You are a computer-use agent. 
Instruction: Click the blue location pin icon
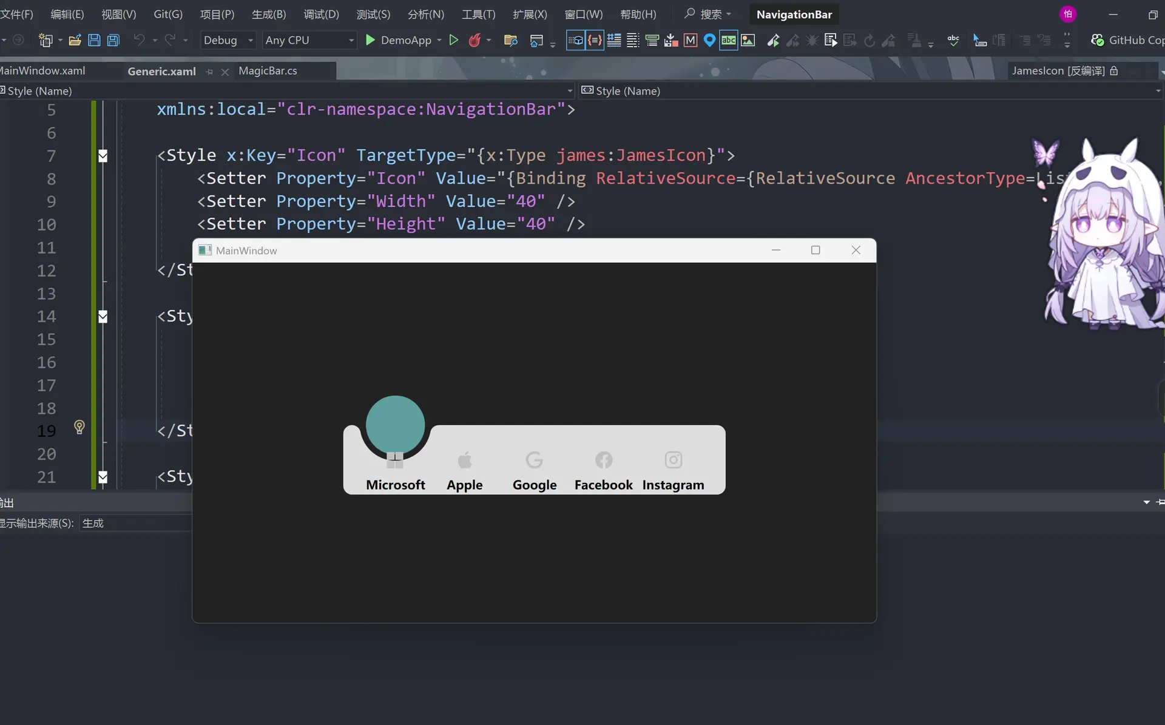pyautogui.click(x=709, y=40)
